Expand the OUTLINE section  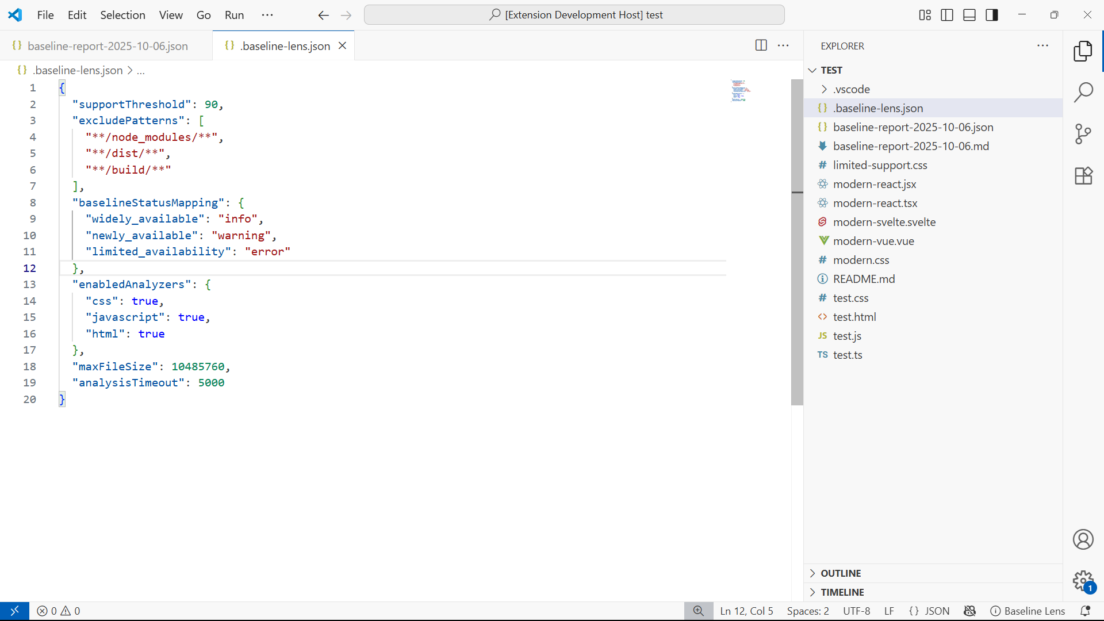[x=840, y=573]
